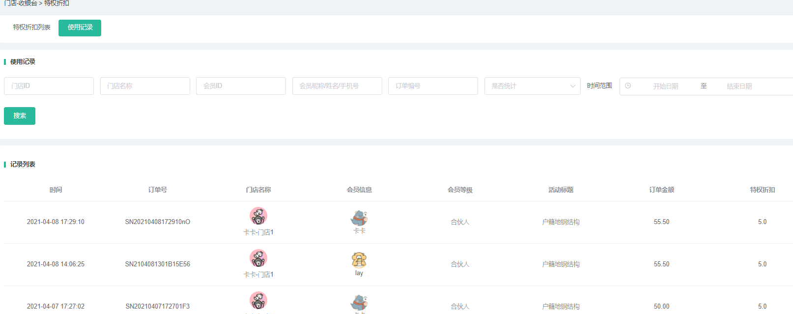Click the 门店-收银台 breadcrumb

[20, 3]
